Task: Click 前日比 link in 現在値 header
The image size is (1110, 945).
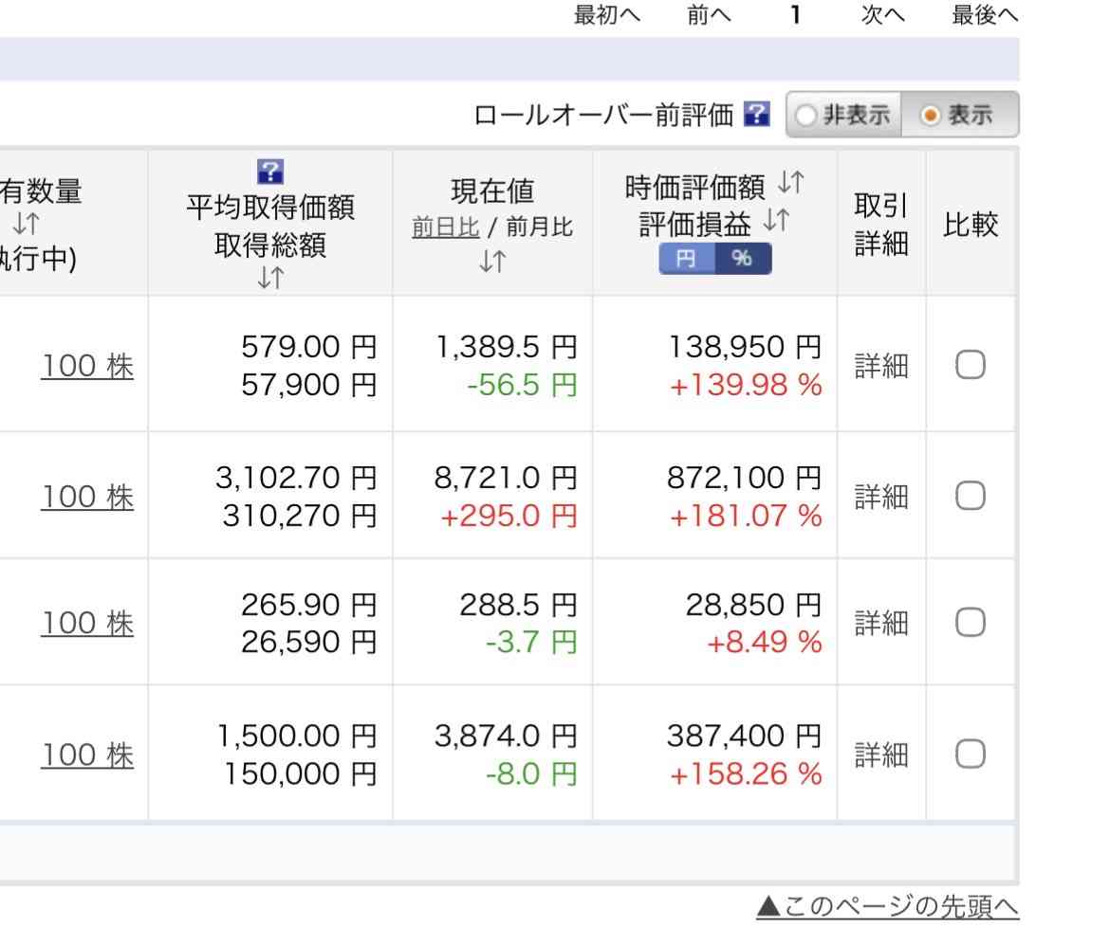Action: click(445, 229)
